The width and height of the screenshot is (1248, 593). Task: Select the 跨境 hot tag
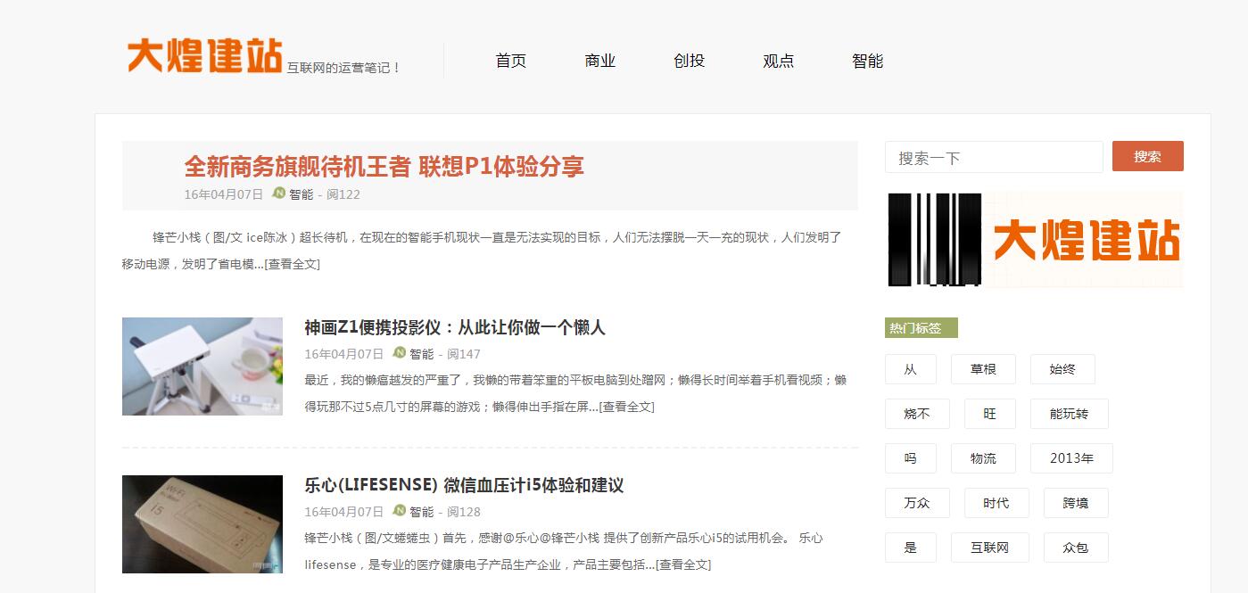pyautogui.click(x=1076, y=503)
